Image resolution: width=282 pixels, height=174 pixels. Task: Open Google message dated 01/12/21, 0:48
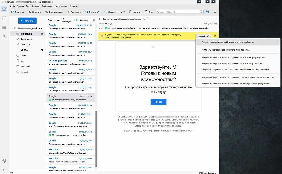(70, 134)
